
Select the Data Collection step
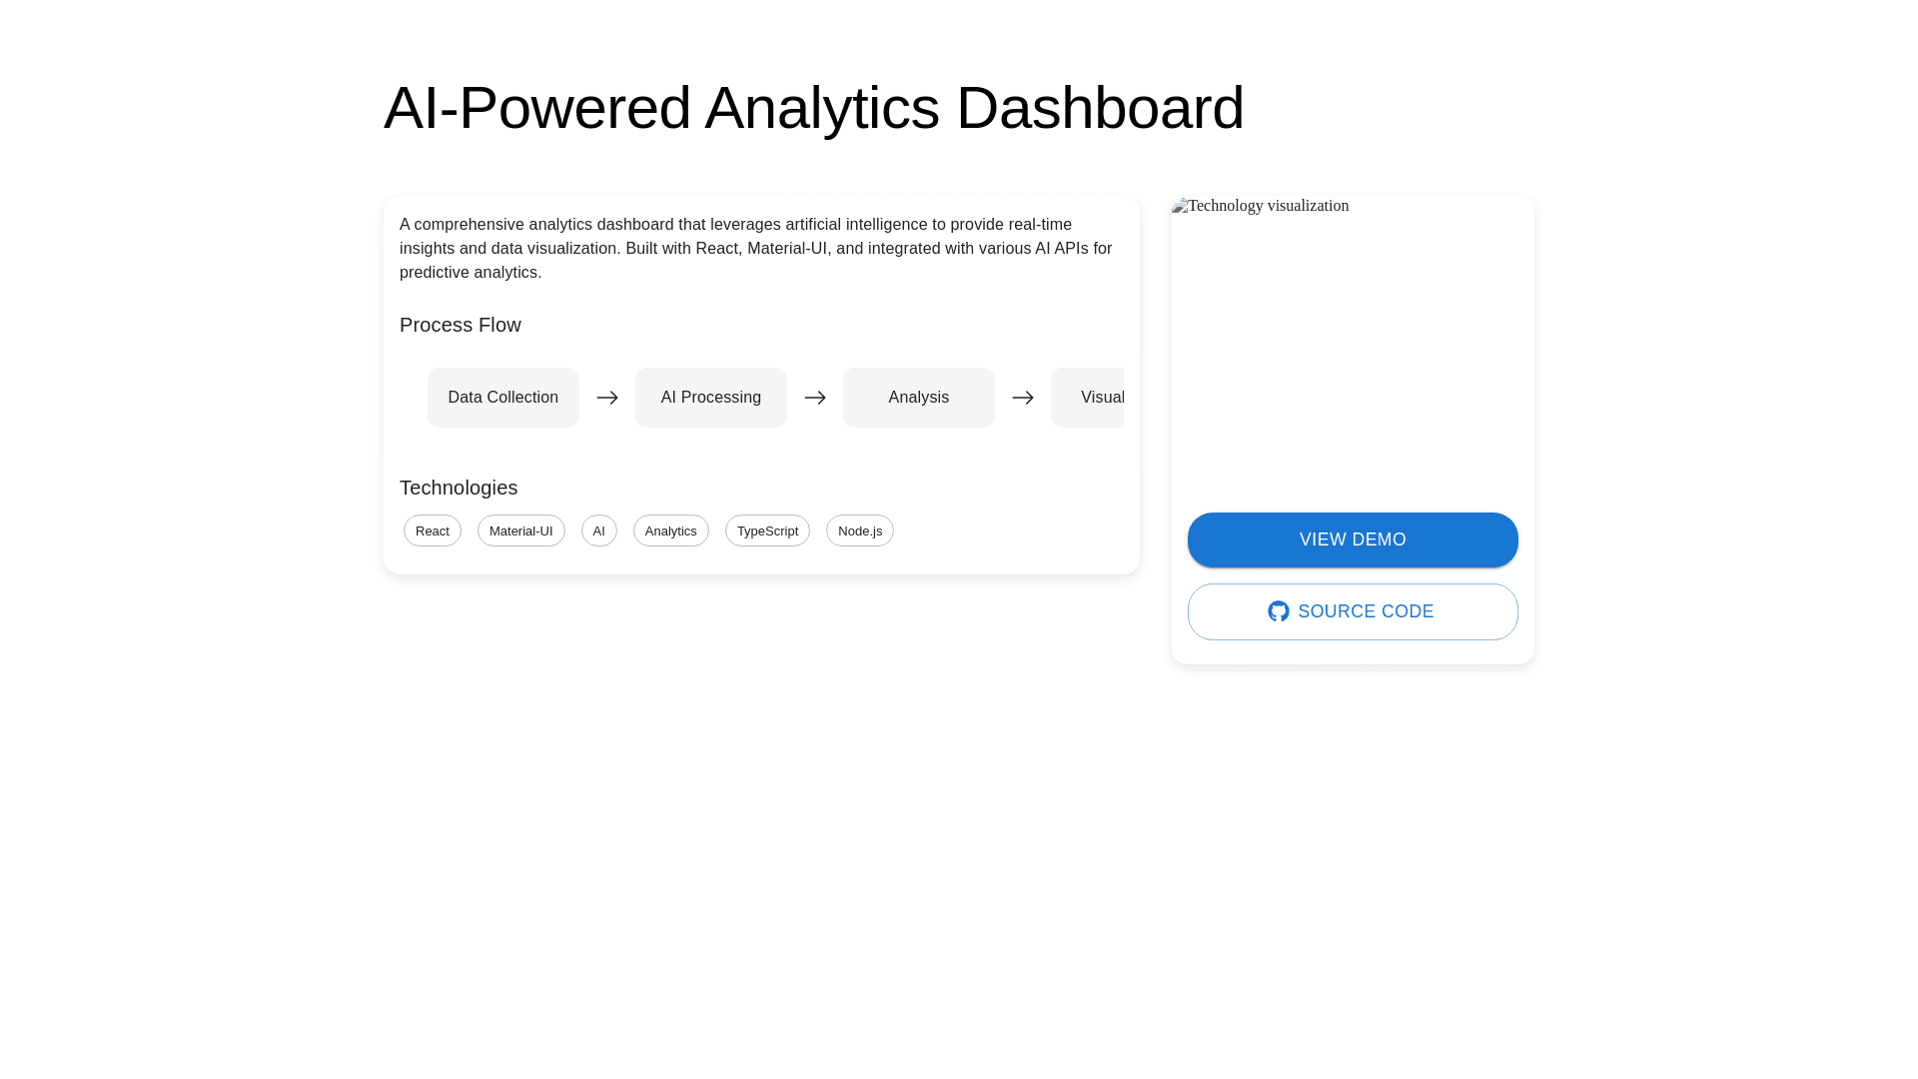coord(503,398)
